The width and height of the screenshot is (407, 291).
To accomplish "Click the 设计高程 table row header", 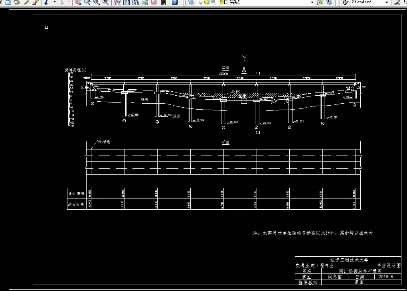I will (76, 193).
